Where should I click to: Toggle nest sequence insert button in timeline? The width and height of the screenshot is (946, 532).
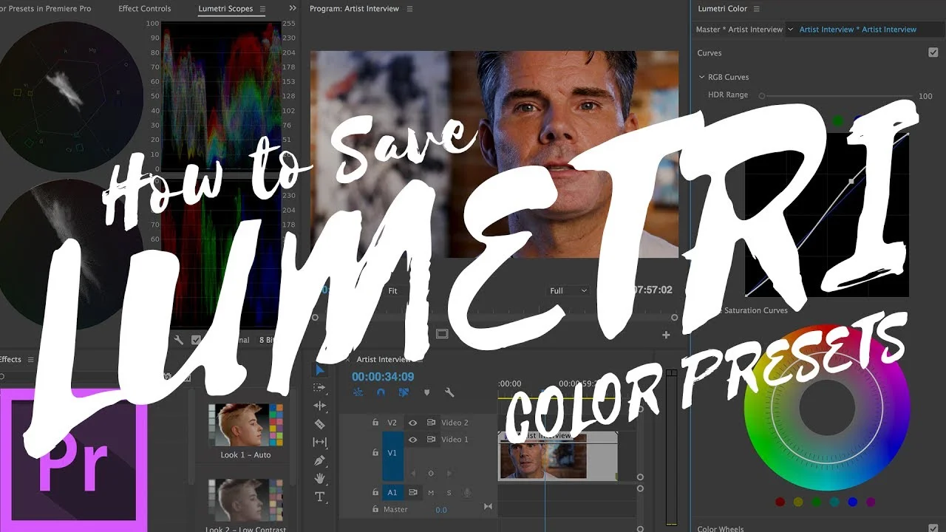coord(358,392)
